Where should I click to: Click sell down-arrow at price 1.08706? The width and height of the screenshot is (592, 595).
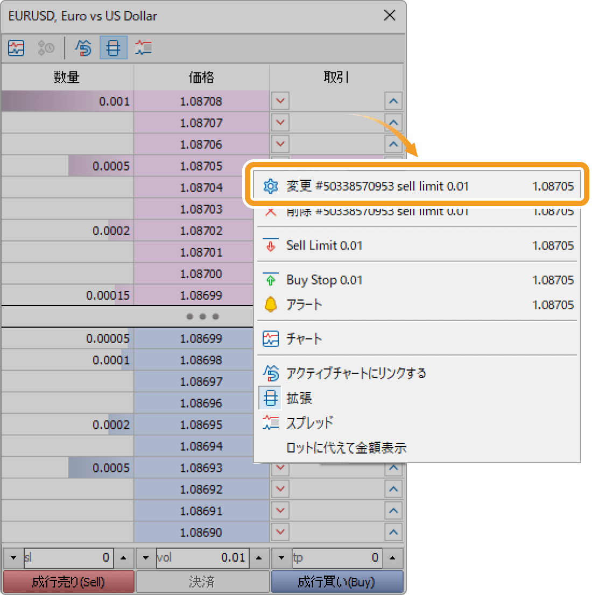tap(280, 144)
